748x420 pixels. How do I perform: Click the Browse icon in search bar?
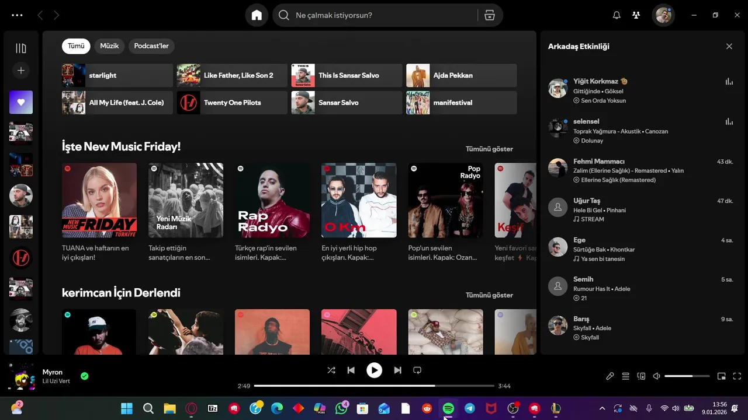pyautogui.click(x=490, y=15)
